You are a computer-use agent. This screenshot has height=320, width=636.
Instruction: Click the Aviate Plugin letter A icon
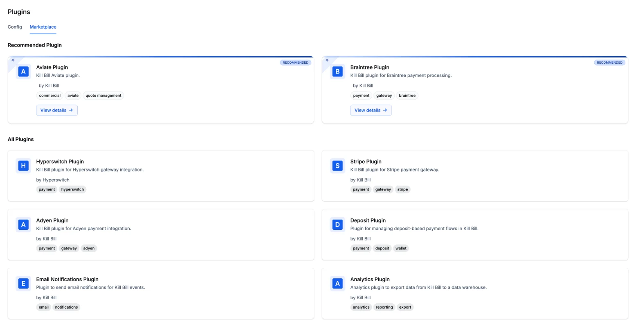[23, 72]
